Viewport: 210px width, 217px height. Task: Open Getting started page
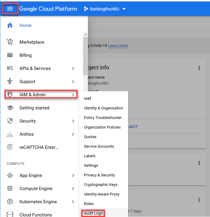[34, 108]
